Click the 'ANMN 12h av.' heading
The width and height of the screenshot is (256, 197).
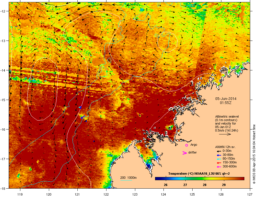coord(225,147)
